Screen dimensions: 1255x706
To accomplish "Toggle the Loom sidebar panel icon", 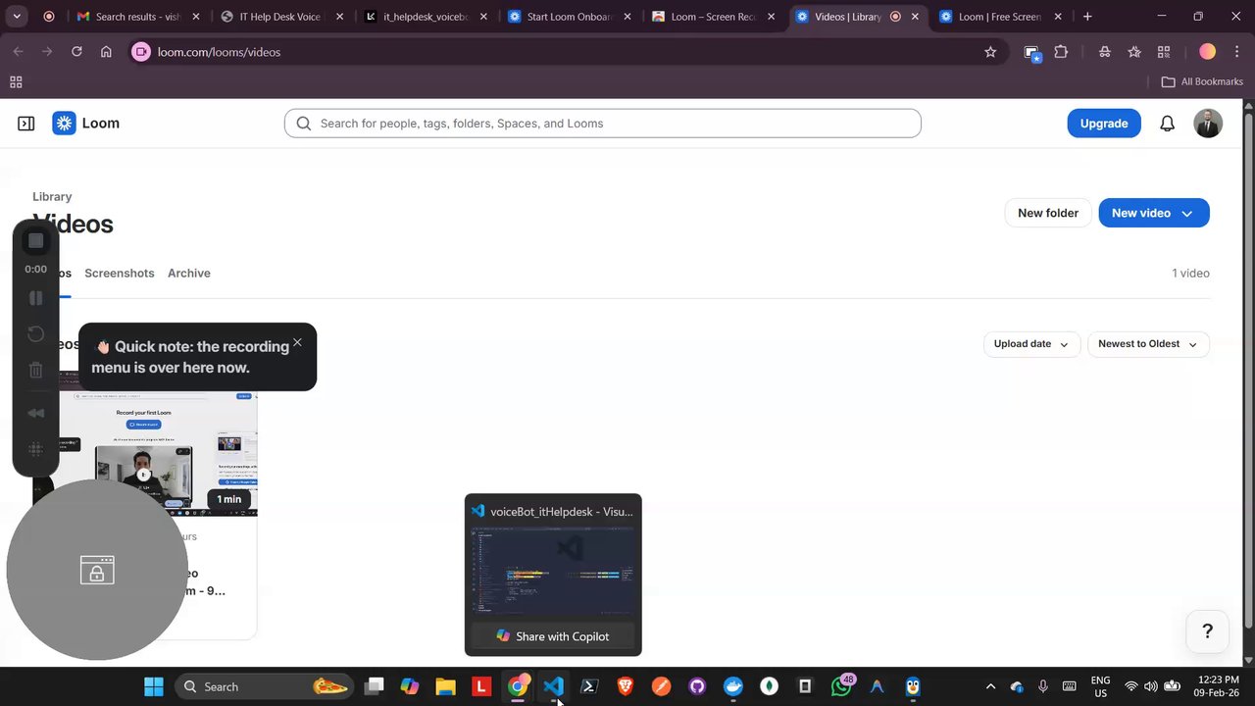I will 26,124.
